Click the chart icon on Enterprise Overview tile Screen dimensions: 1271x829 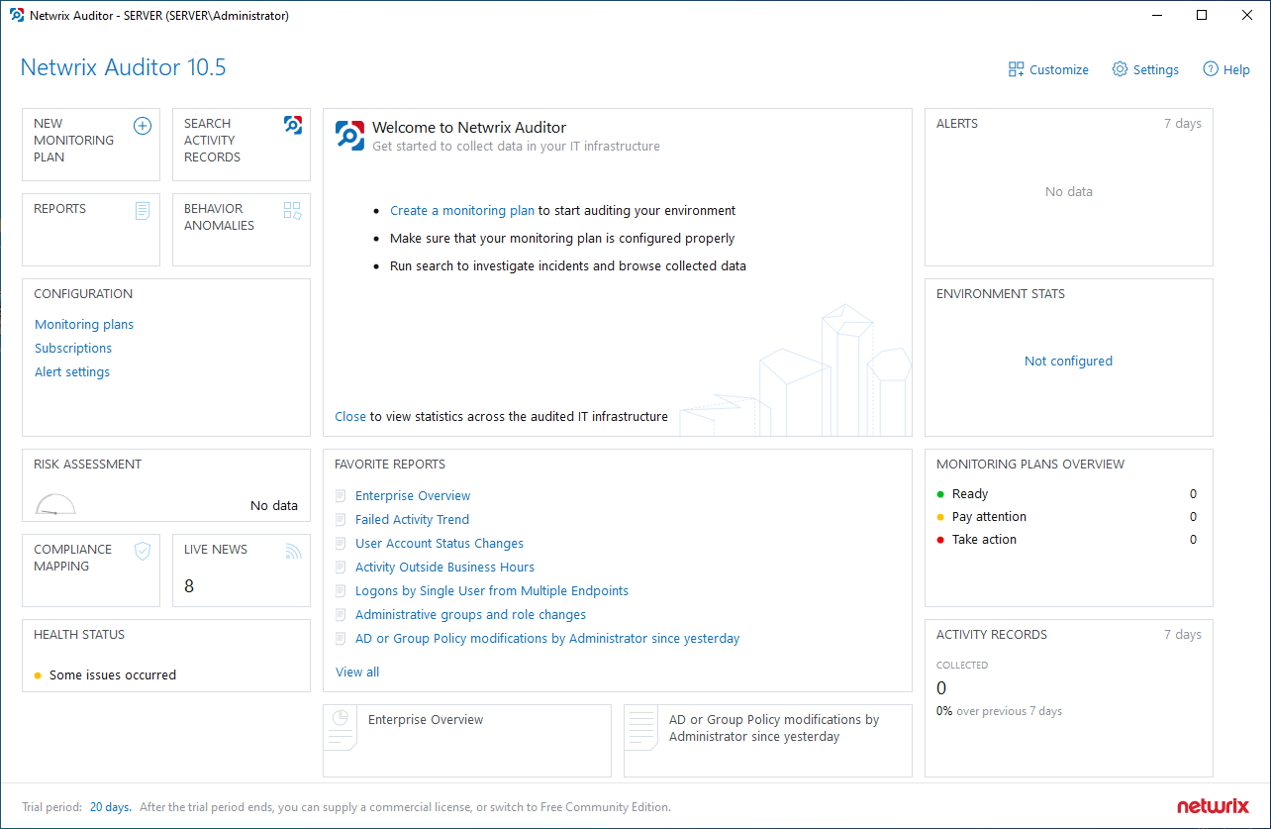tap(341, 728)
